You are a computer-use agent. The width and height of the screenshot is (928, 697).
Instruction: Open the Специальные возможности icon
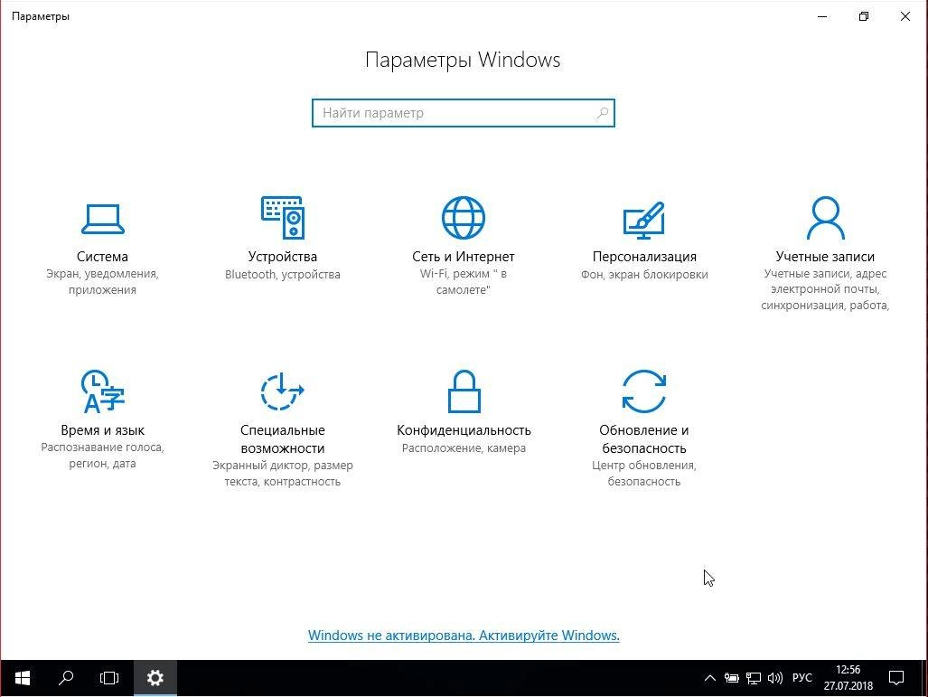[282, 391]
